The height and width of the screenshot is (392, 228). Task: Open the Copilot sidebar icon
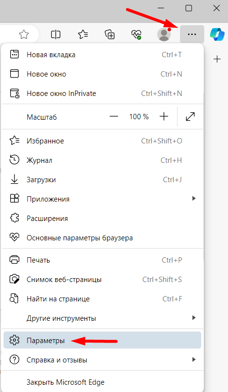(217, 34)
